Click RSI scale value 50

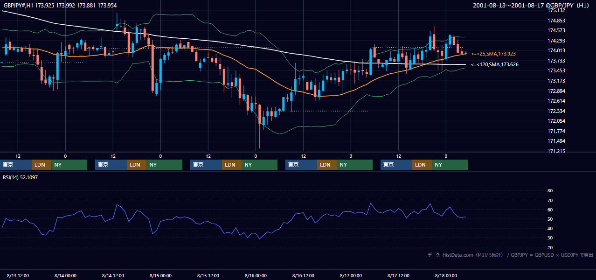click(x=550, y=219)
